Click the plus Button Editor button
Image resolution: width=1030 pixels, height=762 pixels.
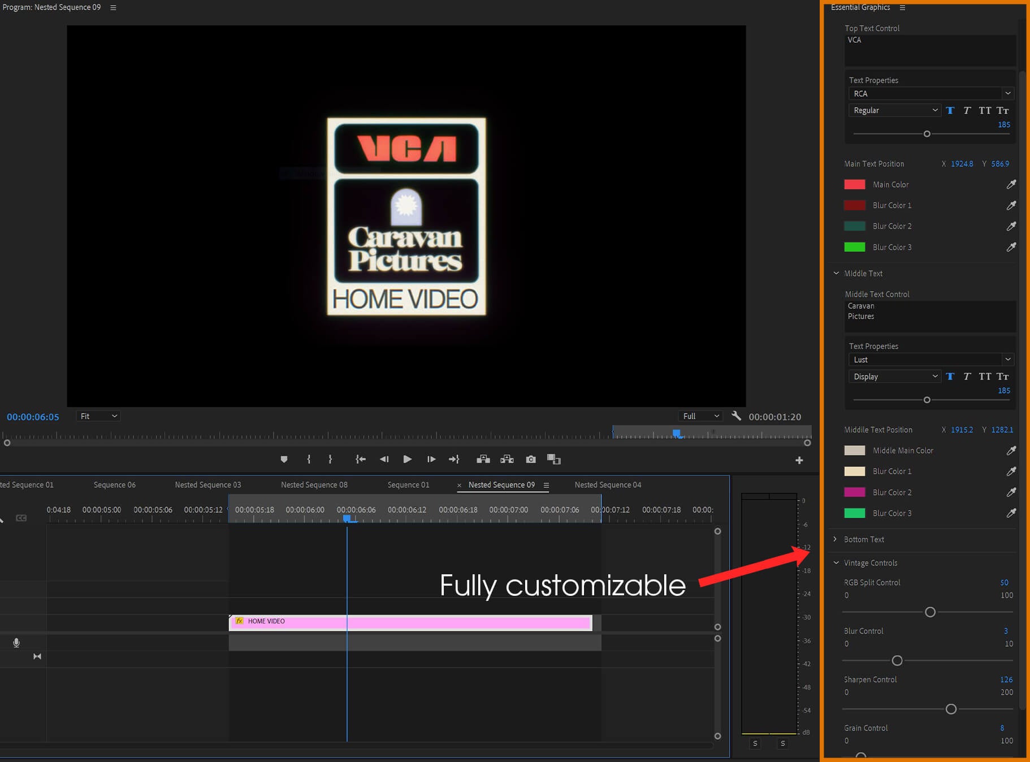(799, 460)
